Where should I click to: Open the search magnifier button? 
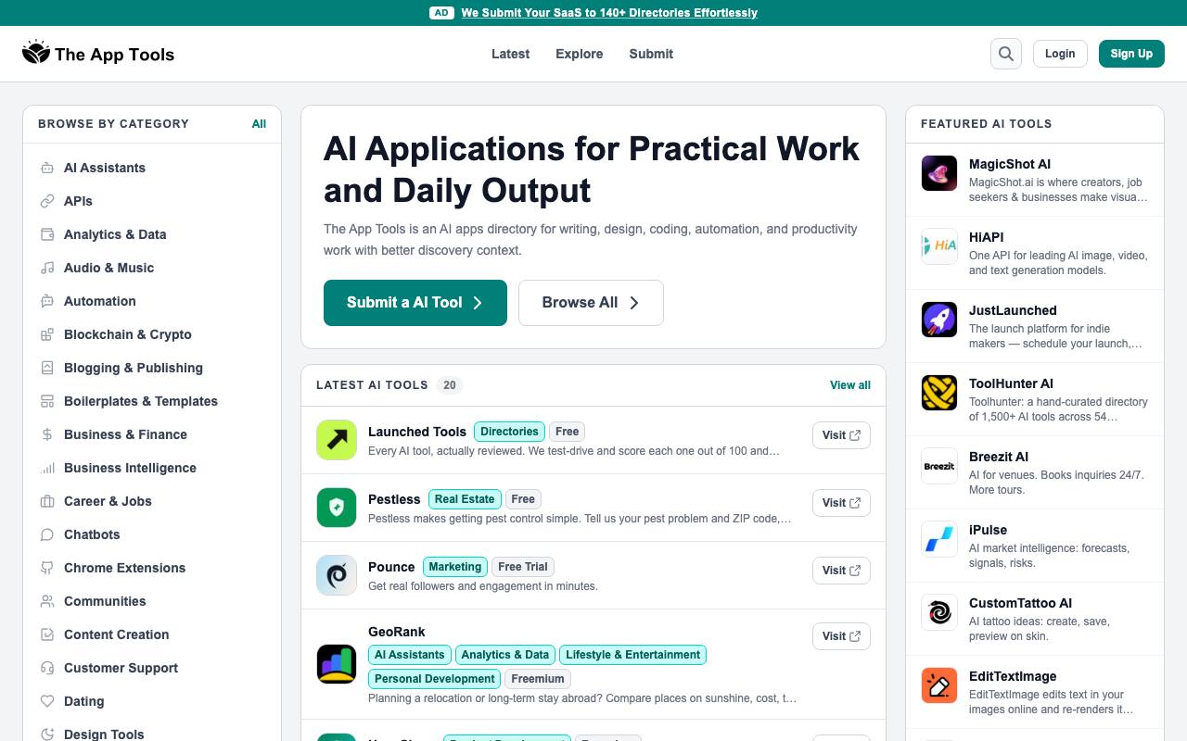(x=1006, y=54)
